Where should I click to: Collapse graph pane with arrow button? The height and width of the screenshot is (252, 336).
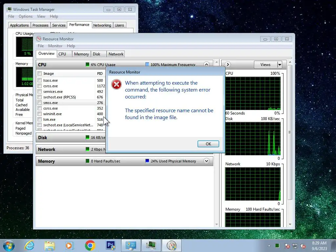click(x=228, y=64)
